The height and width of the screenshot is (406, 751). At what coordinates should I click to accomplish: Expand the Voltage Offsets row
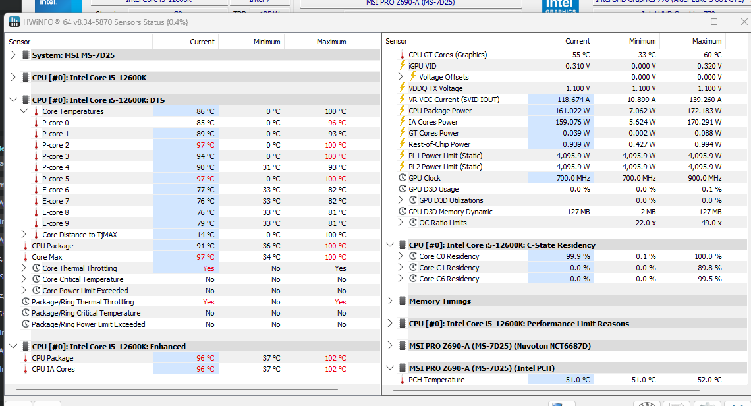[401, 76]
